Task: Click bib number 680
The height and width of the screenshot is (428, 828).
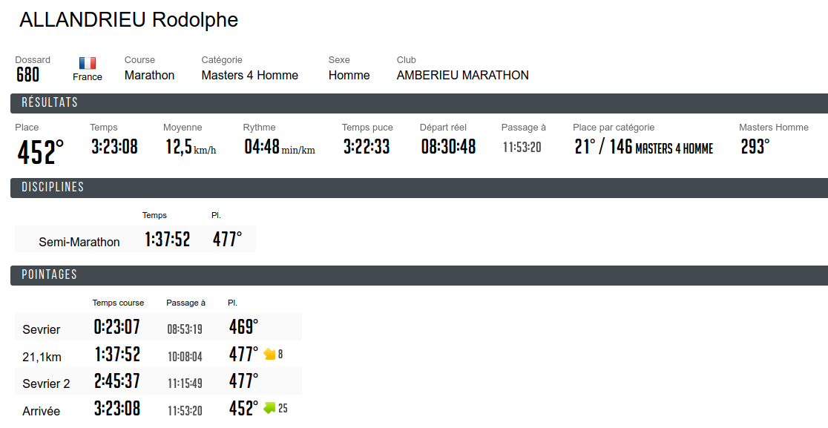Action: [x=27, y=75]
